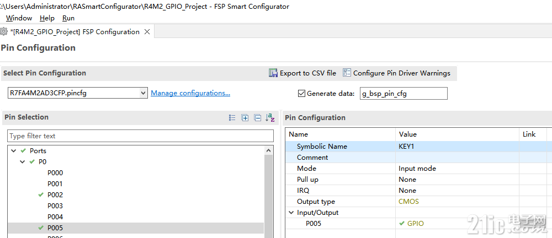Screen dimensions: 552x238
Task: Click the Expand All icon in Pin Selection
Action: [245, 118]
